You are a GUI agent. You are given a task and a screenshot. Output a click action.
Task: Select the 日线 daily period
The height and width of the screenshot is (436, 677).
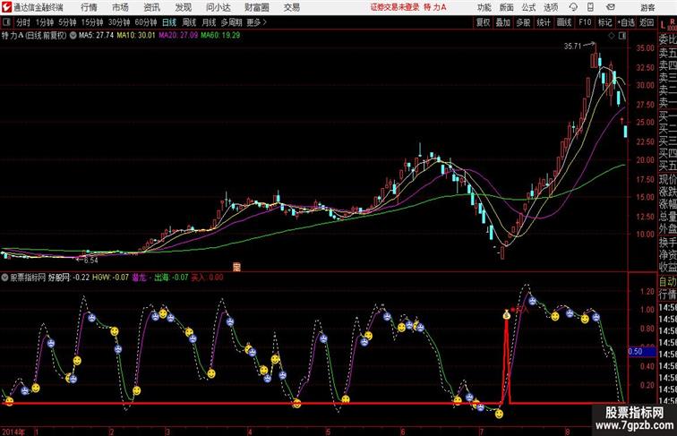pyautogui.click(x=169, y=22)
